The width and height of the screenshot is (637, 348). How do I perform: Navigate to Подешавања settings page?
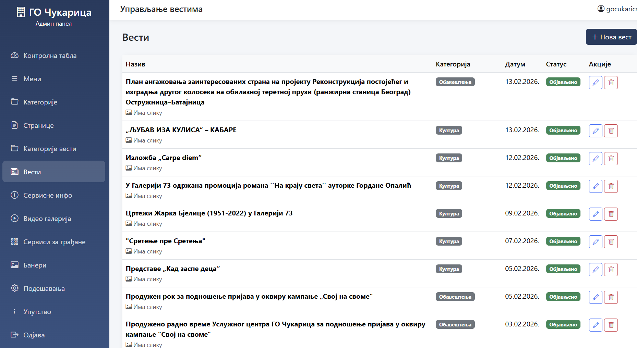click(44, 288)
